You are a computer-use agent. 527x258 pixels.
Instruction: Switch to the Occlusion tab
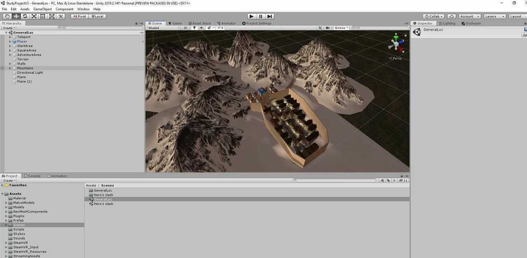click(471, 23)
